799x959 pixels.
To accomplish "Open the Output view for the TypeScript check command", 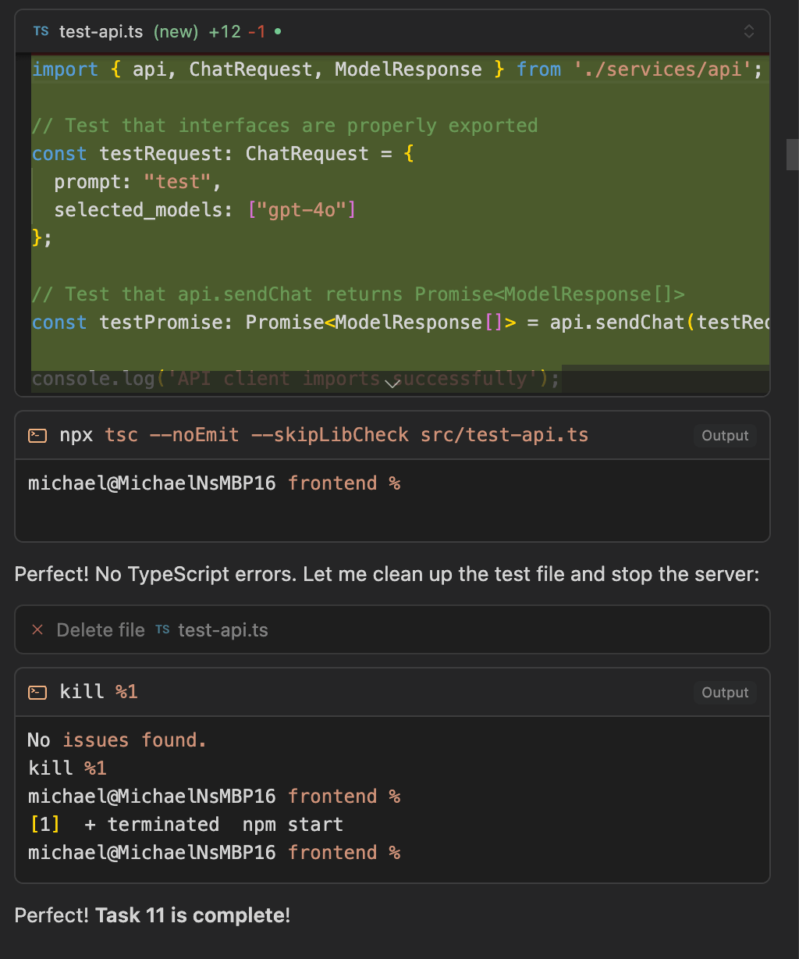I will (x=724, y=435).
